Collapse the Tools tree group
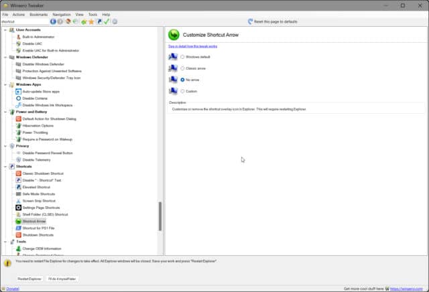 click(x=5, y=242)
